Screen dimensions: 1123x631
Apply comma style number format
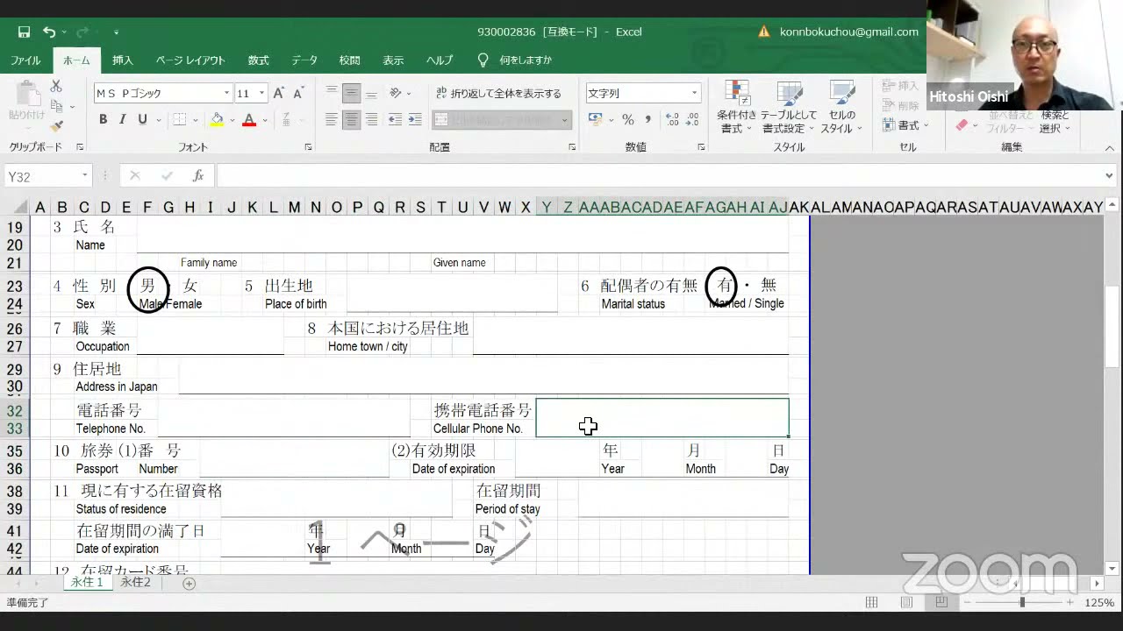coord(648,119)
